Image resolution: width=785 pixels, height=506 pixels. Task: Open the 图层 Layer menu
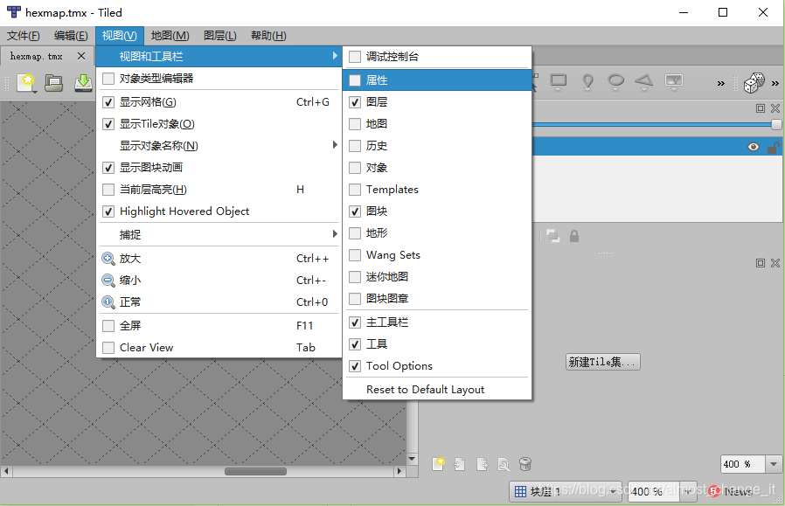coord(219,36)
